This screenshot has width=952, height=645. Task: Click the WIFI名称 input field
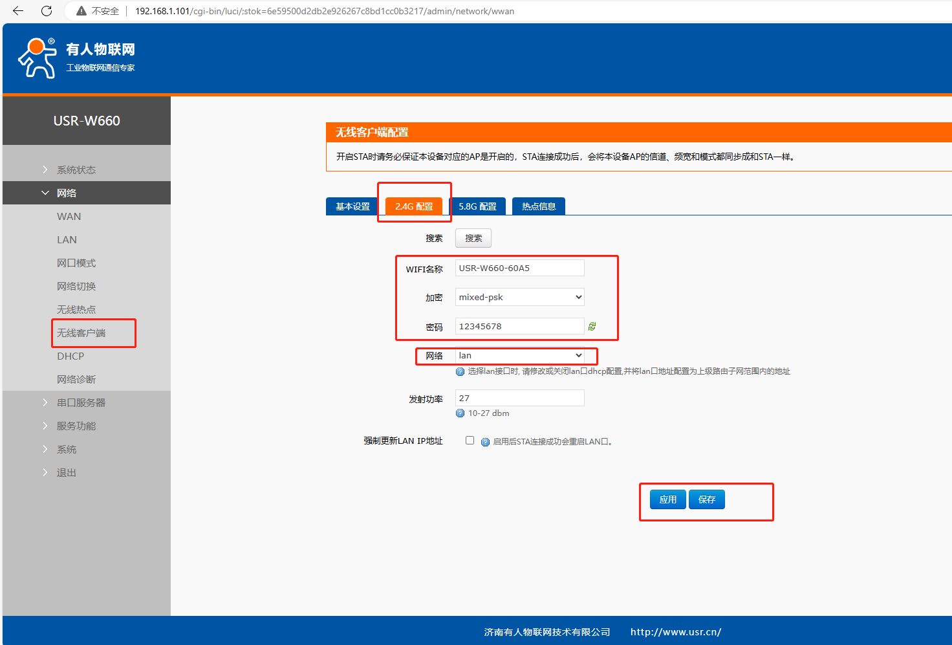tap(519, 268)
